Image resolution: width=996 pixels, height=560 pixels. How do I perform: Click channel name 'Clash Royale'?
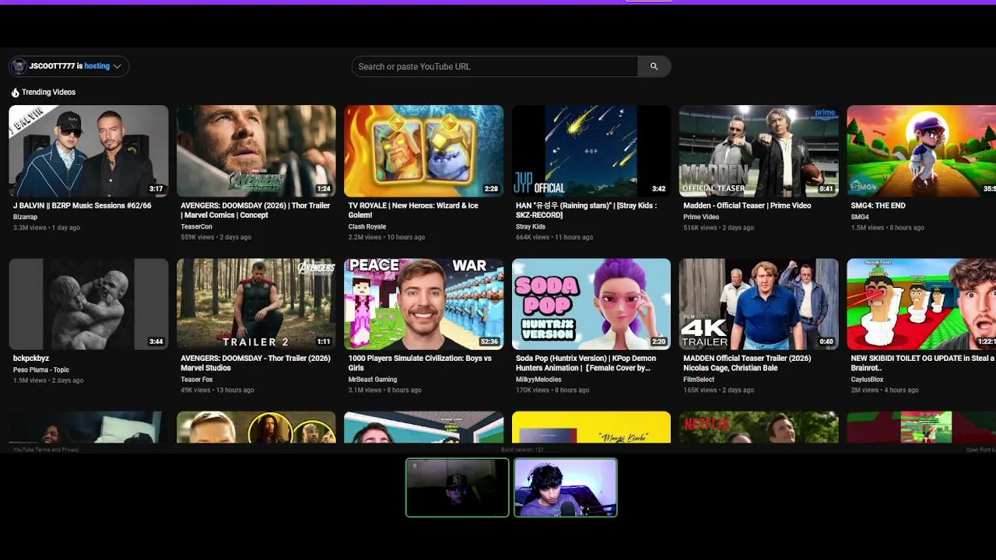pos(367,227)
